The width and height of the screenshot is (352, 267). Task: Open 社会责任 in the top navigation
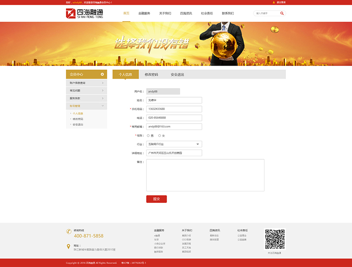[x=207, y=14]
